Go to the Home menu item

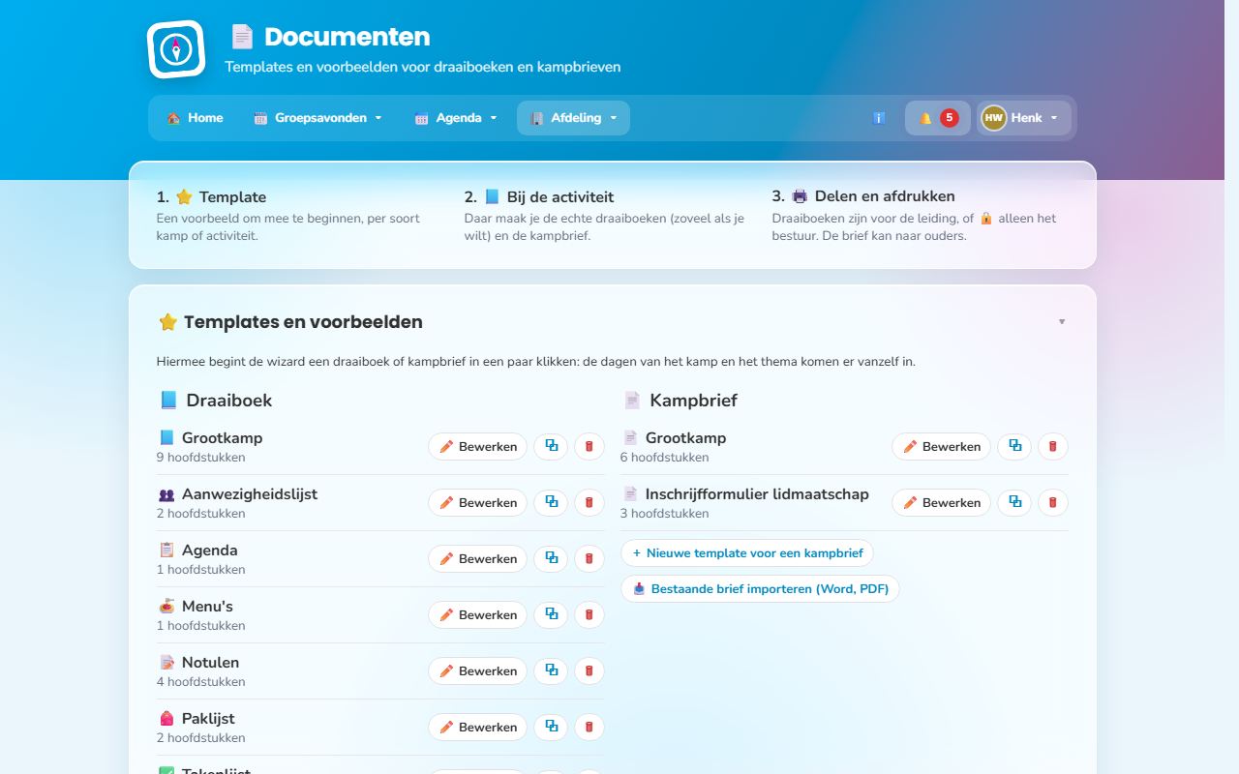195,118
